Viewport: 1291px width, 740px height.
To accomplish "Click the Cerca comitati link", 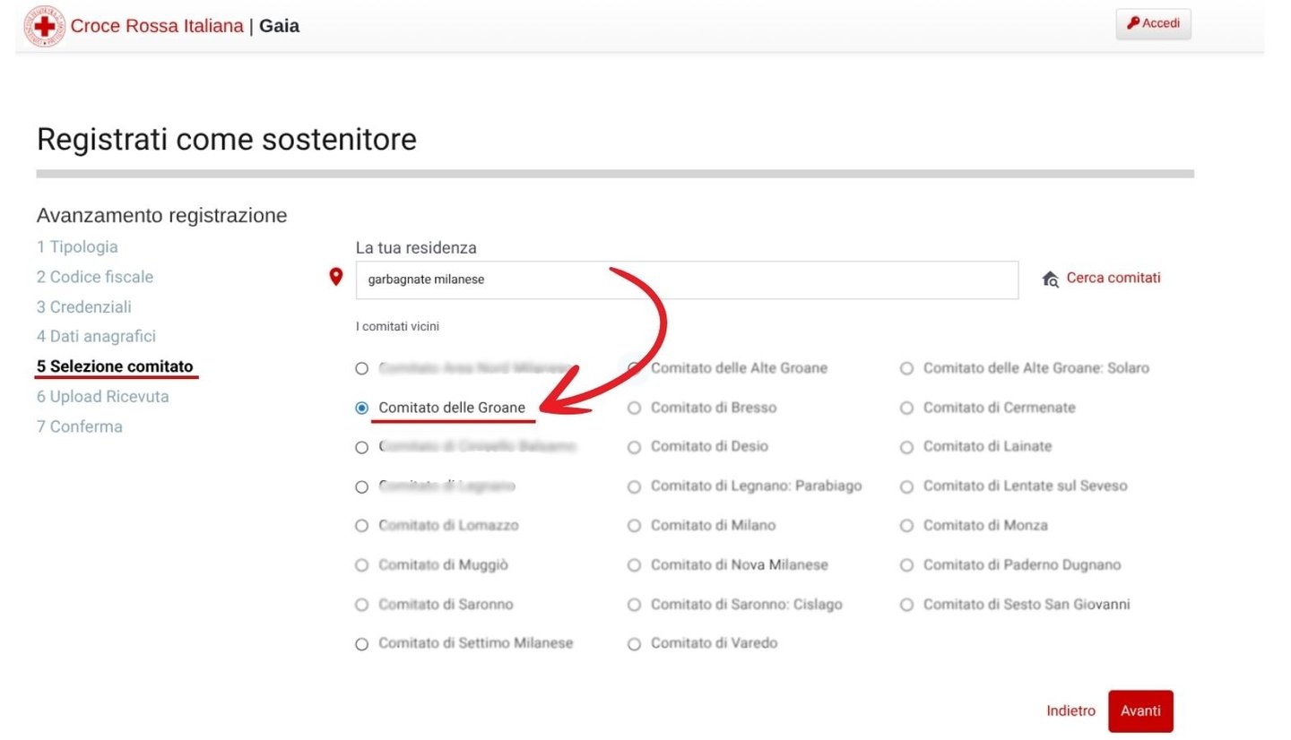I will pos(1113,278).
